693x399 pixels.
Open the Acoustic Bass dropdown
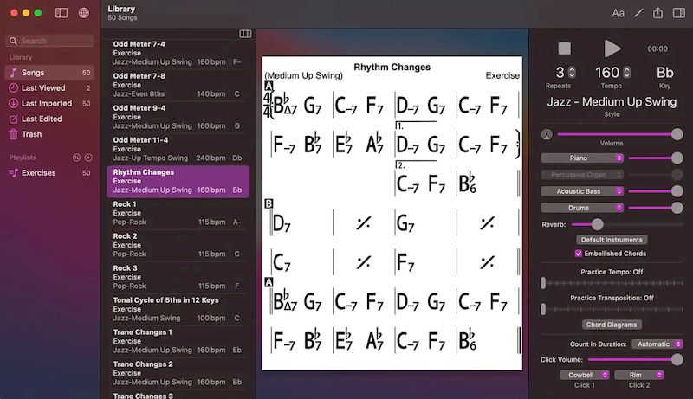(x=582, y=191)
